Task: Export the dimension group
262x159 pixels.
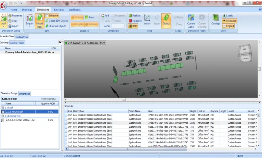Action: 13,26
